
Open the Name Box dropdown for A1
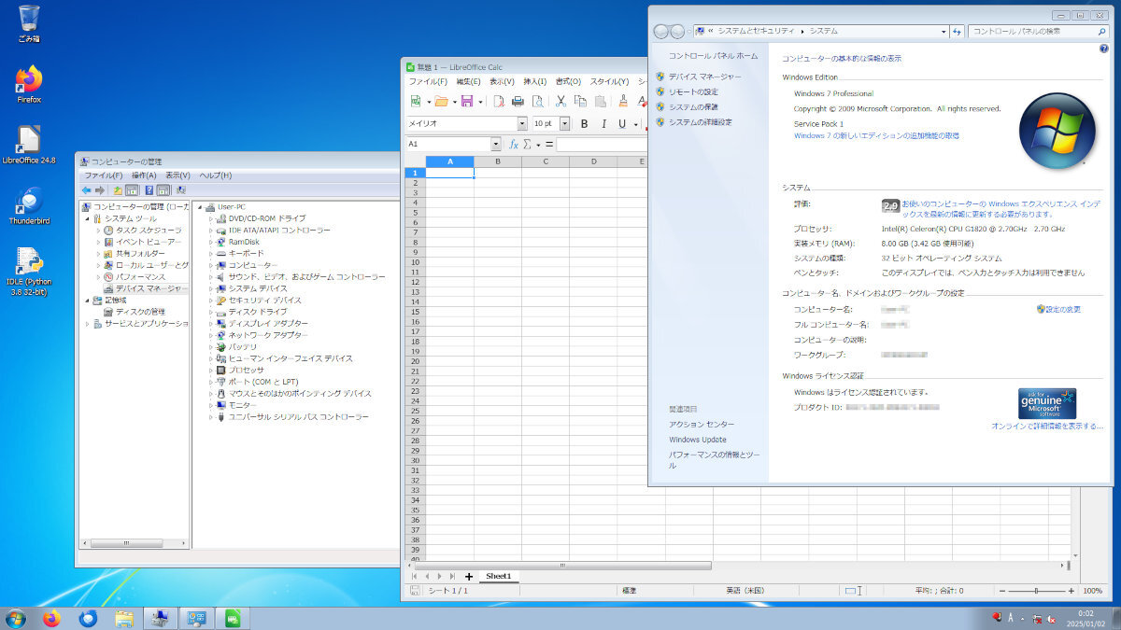click(x=496, y=145)
